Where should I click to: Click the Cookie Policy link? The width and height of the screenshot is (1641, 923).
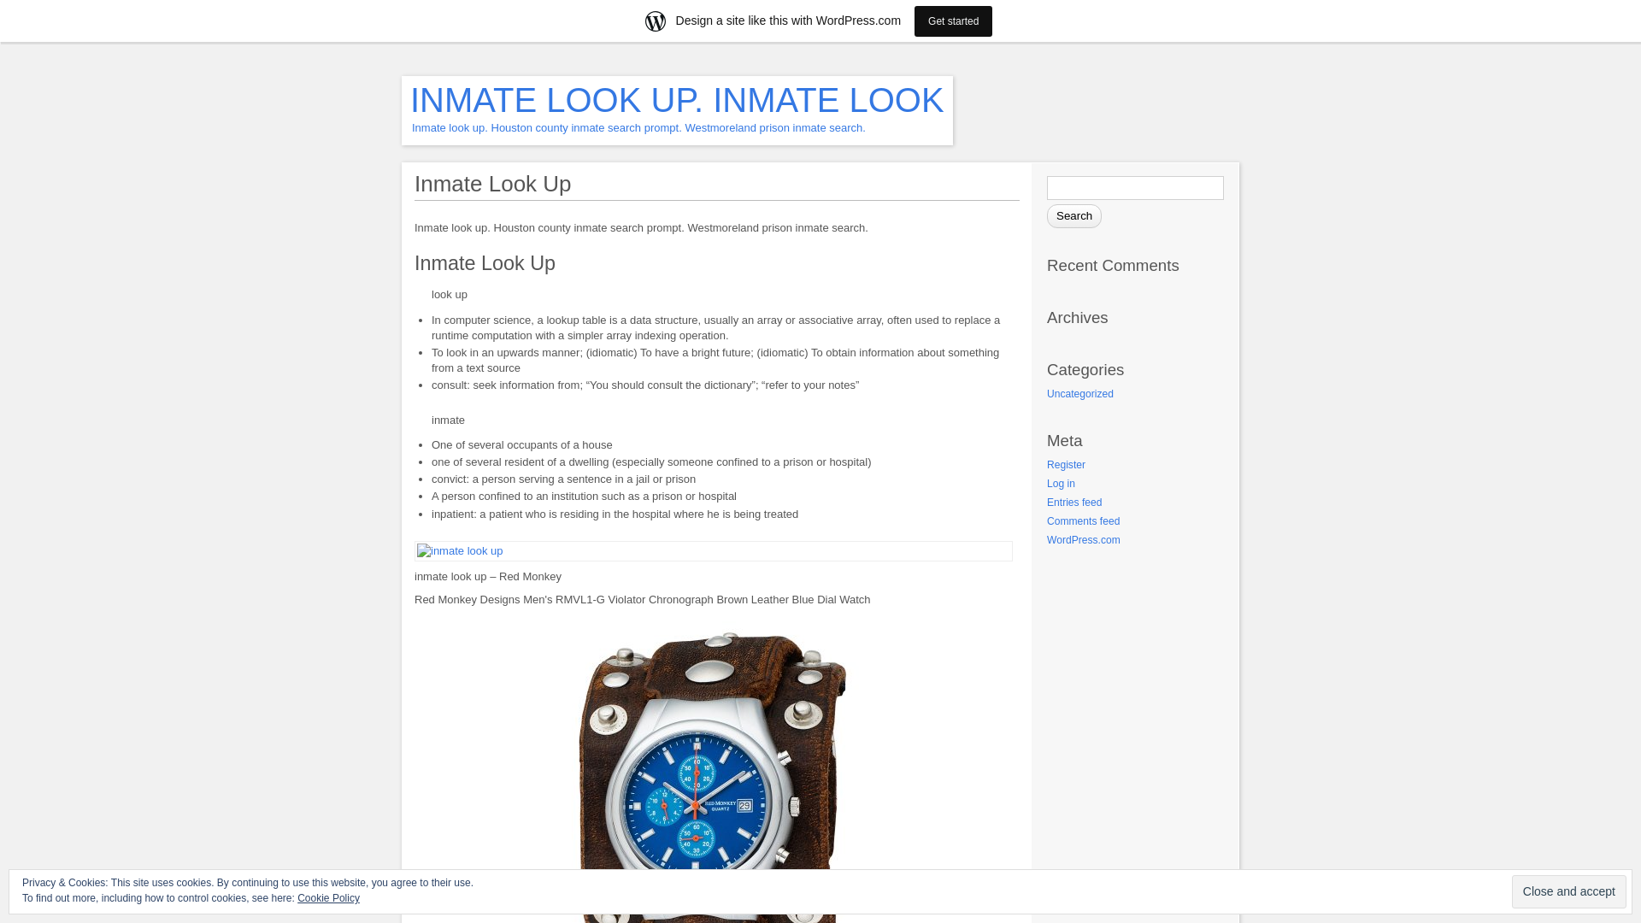(328, 897)
